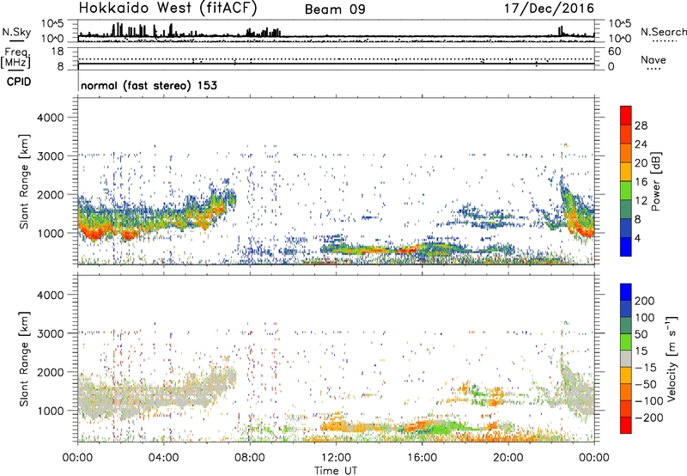Click the "04:00" time tick label
This screenshot has width=687, height=476.
(x=163, y=458)
